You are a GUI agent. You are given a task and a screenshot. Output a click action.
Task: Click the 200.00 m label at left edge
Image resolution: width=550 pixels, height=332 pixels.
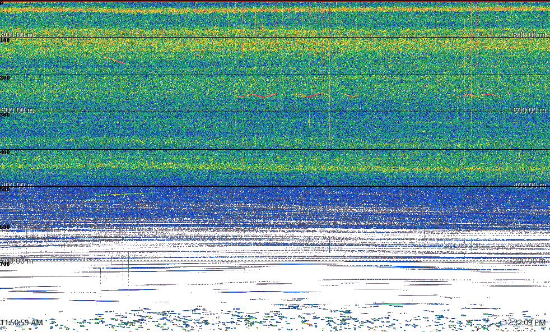tap(17, 260)
